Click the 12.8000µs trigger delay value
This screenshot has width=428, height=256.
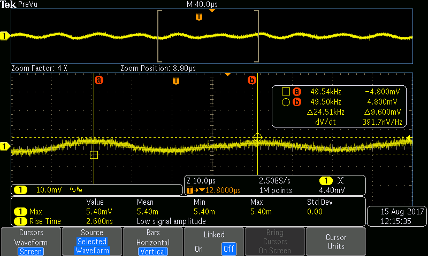point(223,190)
